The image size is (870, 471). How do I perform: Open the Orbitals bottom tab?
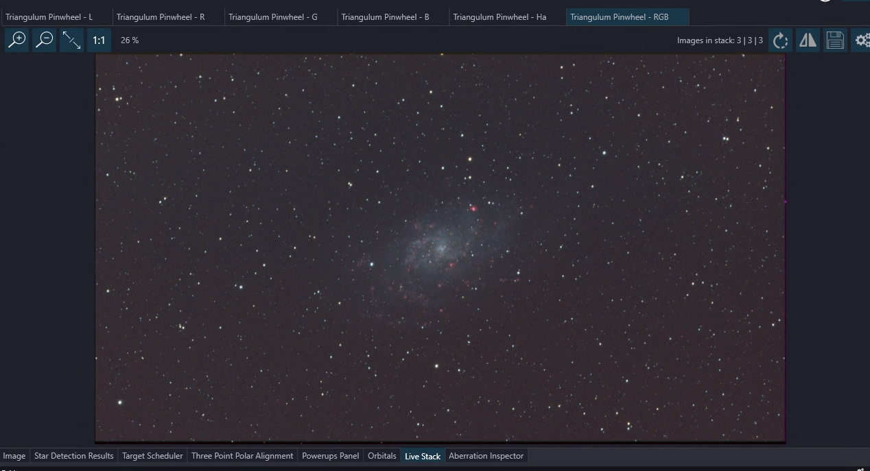(381, 456)
